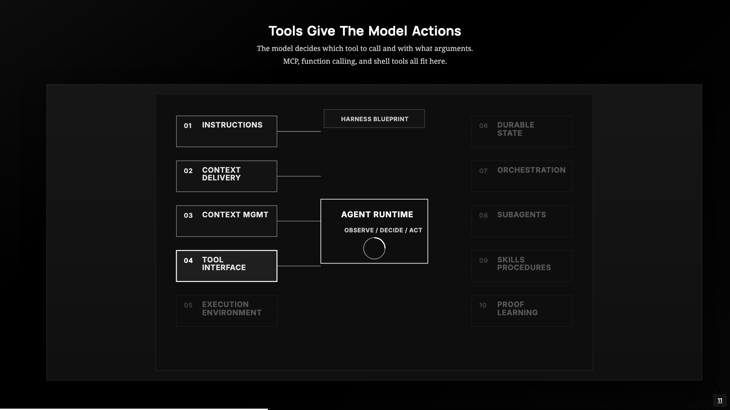Click the Observe / Decide / Act text
730x410 pixels.
[x=383, y=230]
